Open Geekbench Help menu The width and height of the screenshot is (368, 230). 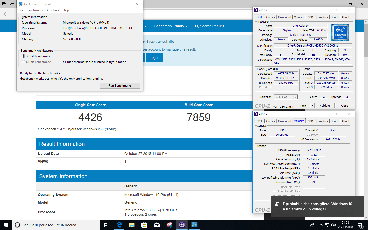[66, 10]
